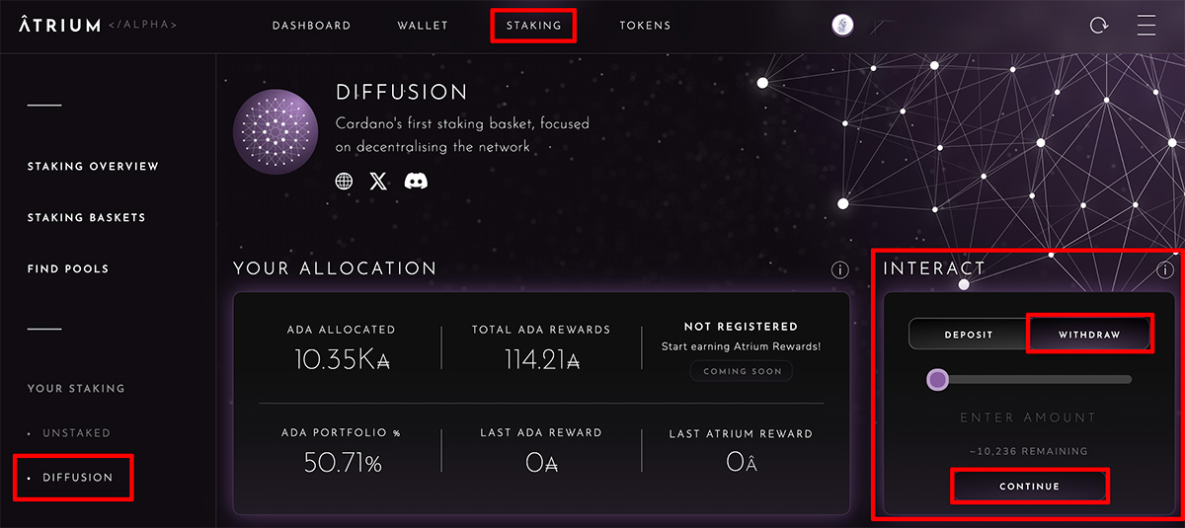Click the wallet avatar icon in header
1185x528 pixels.
(842, 26)
